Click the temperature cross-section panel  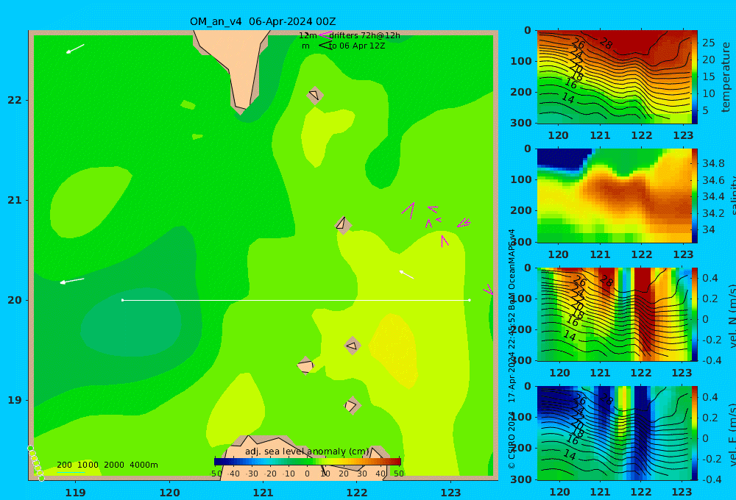[615, 77]
